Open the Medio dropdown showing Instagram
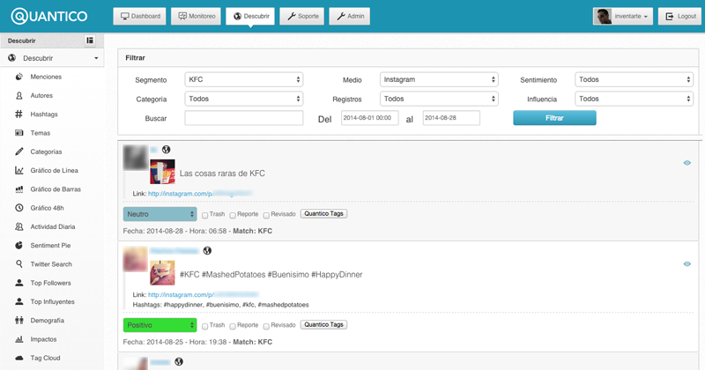This screenshot has height=370, width=705. click(439, 79)
